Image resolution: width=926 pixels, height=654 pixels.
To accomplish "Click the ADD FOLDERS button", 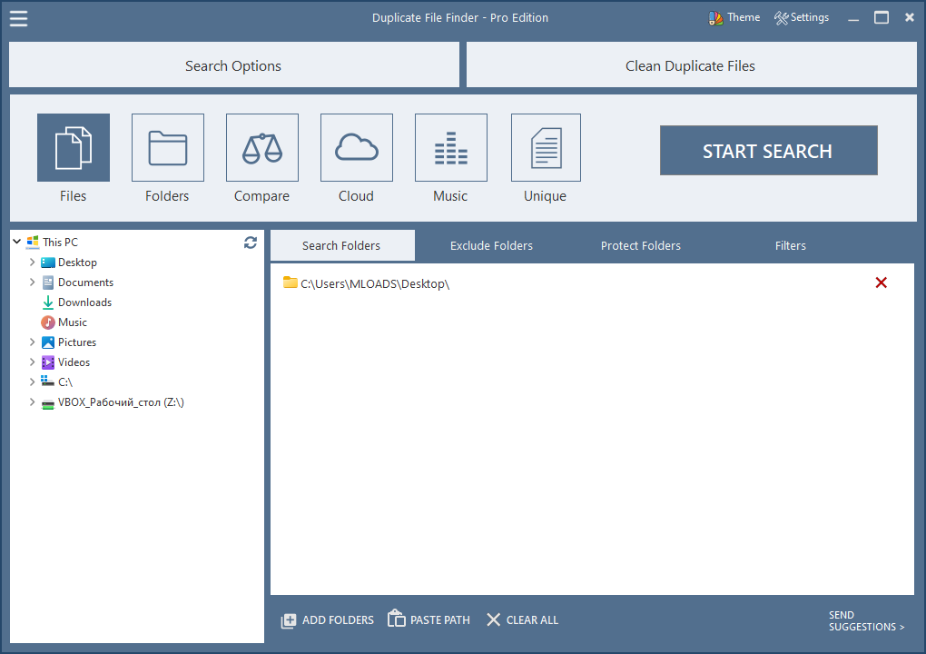I will [328, 620].
